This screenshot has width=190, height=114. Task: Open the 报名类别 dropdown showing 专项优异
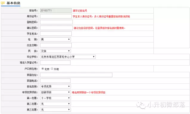(x=55, y=87)
